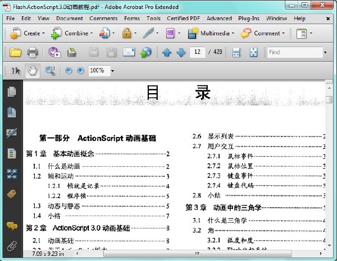Open the Signatures panel in the sidebar
Viewport: 337px width, 261px height.
(x=12, y=133)
